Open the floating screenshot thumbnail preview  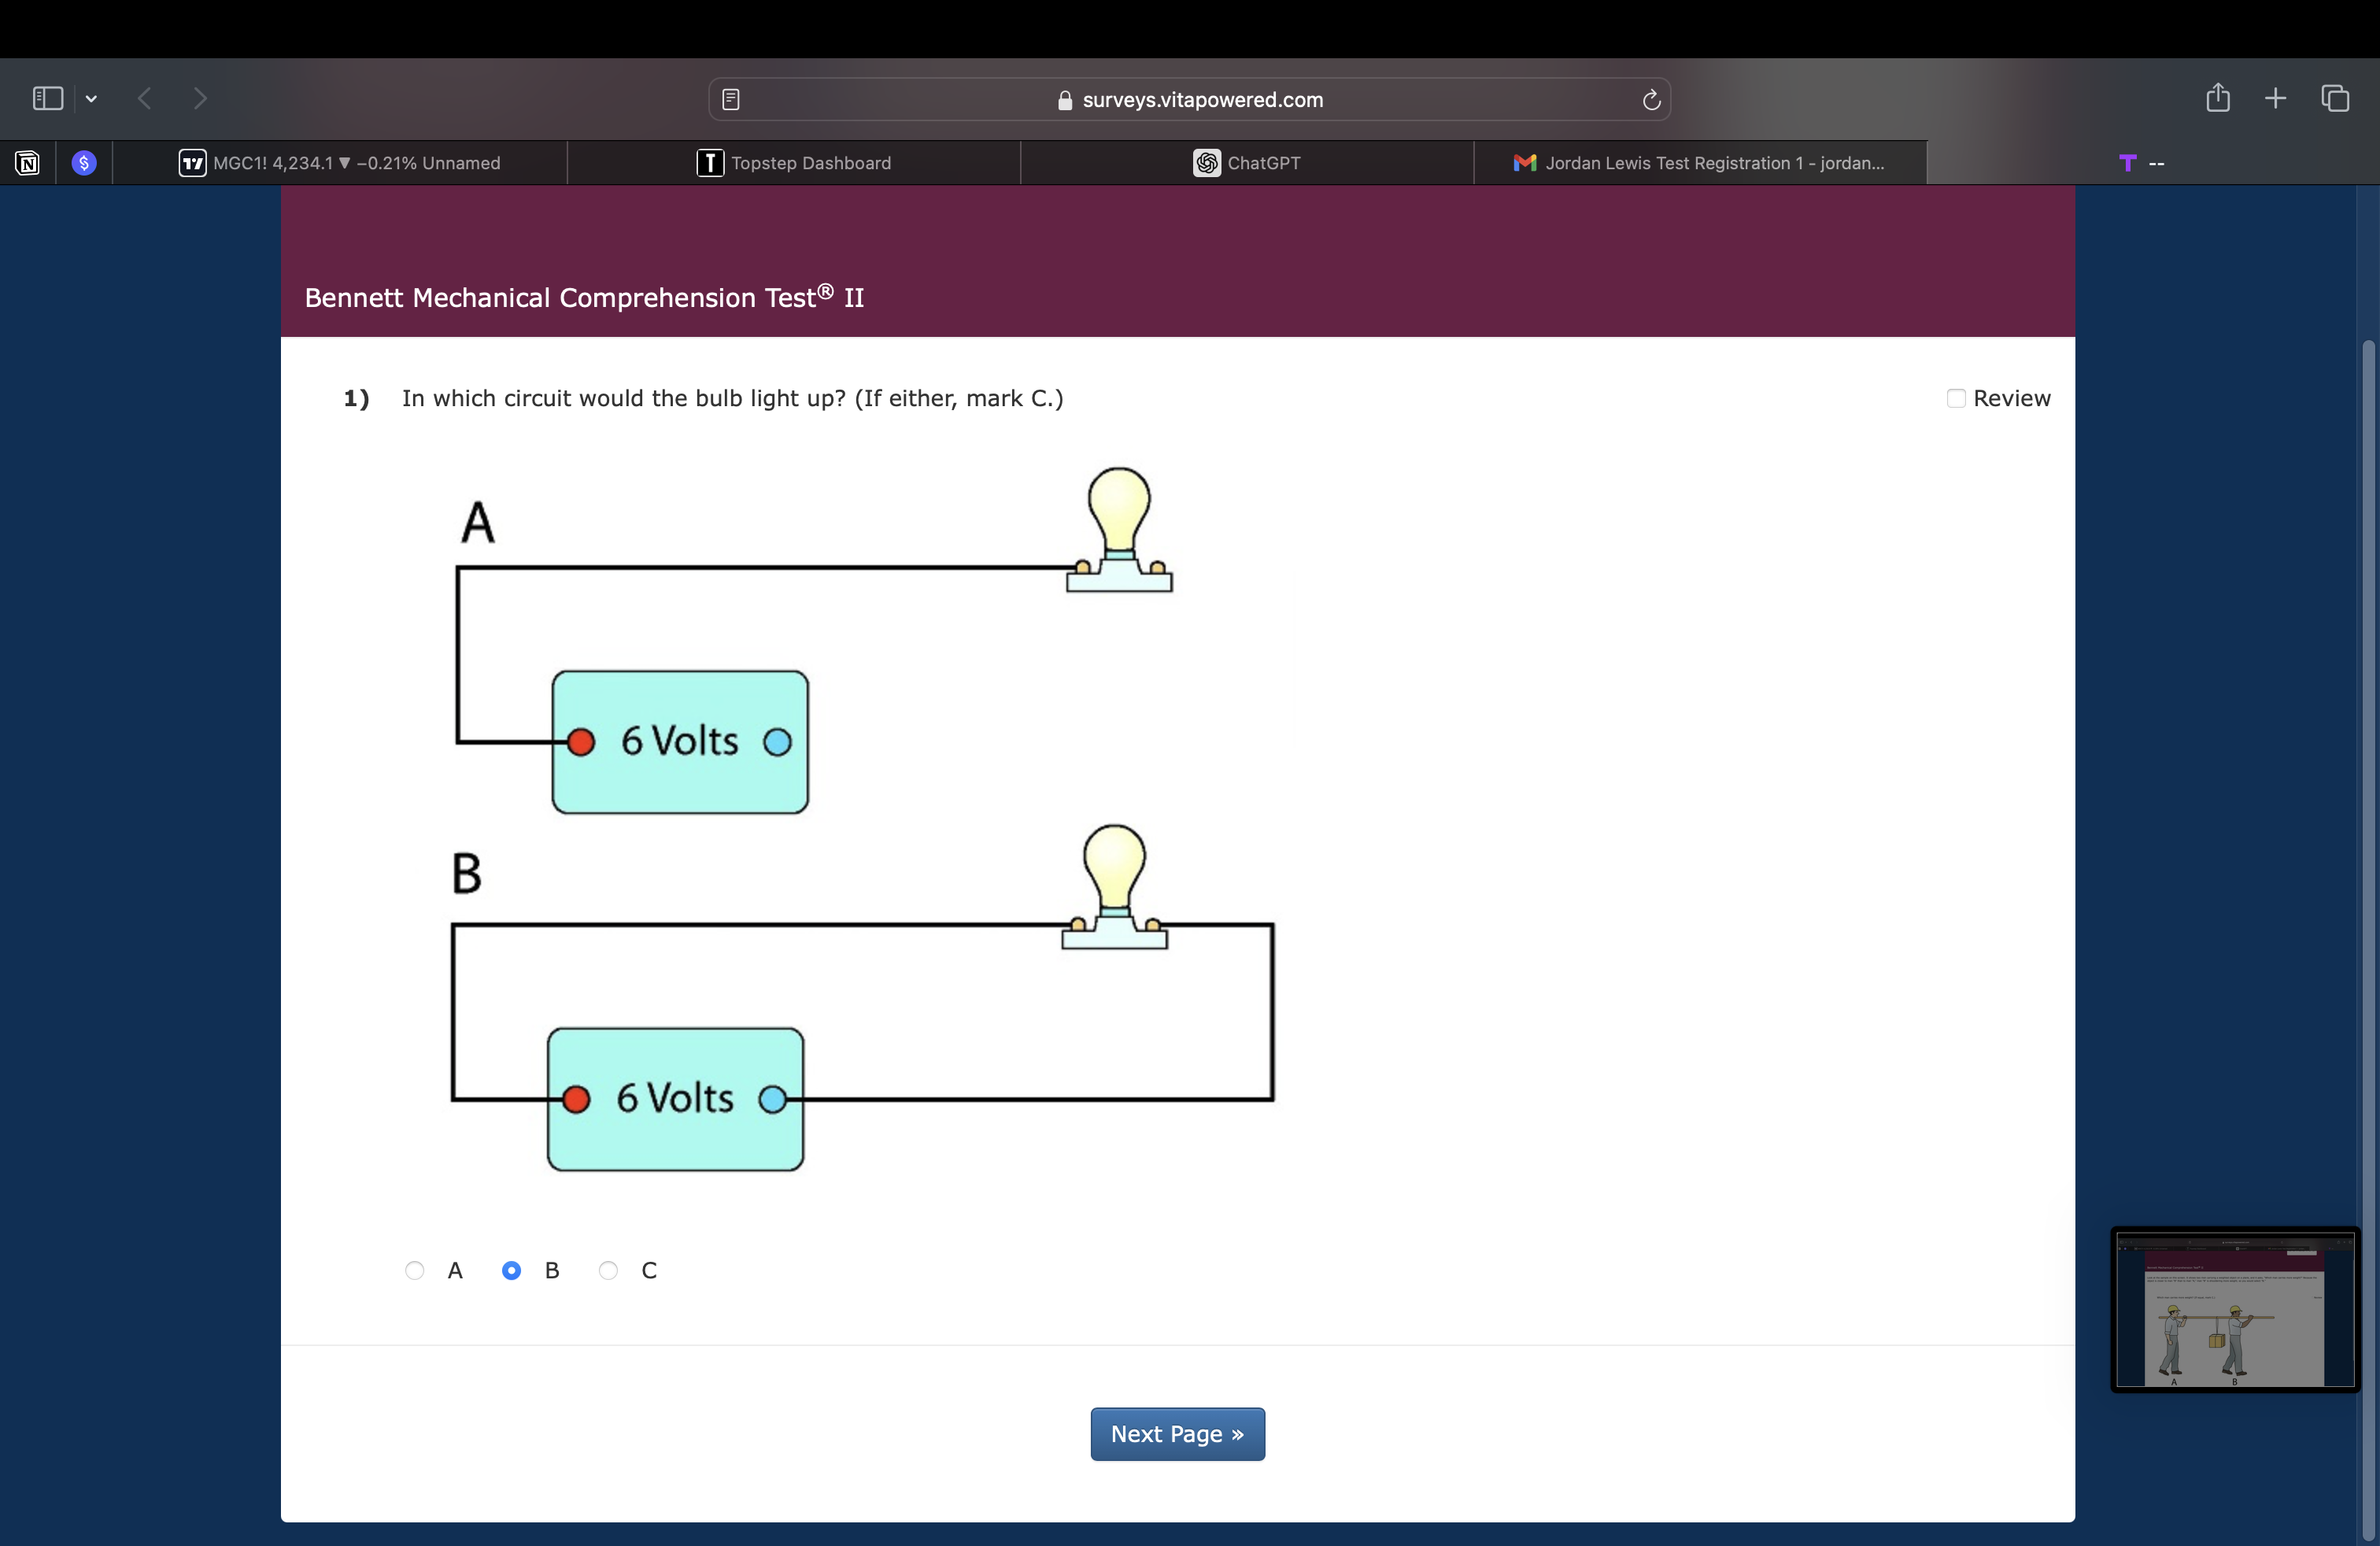(x=2235, y=1309)
